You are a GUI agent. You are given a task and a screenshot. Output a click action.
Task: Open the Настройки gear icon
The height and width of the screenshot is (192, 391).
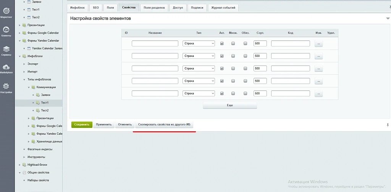coord(6,86)
